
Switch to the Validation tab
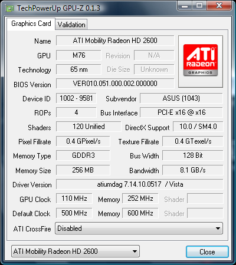(x=71, y=25)
